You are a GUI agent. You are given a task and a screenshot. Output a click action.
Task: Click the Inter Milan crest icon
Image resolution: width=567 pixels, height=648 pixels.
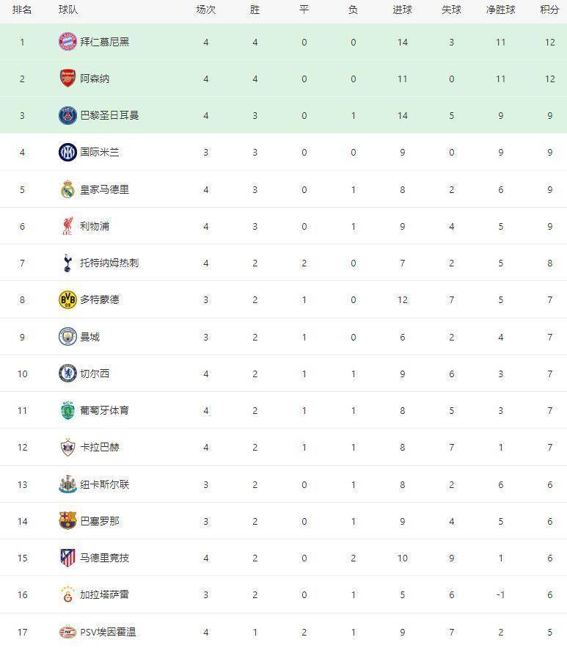(67, 153)
